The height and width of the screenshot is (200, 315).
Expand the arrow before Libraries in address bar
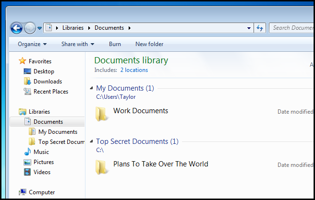coord(57,28)
